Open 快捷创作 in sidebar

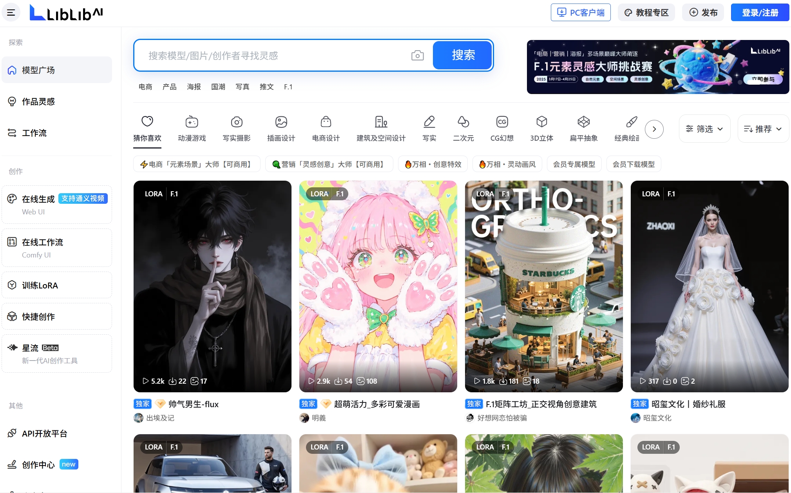[x=57, y=316]
